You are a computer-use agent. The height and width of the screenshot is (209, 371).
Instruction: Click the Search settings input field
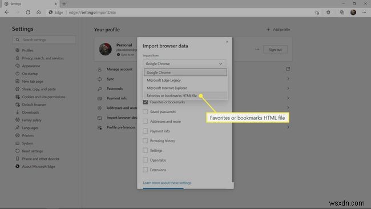click(x=45, y=40)
